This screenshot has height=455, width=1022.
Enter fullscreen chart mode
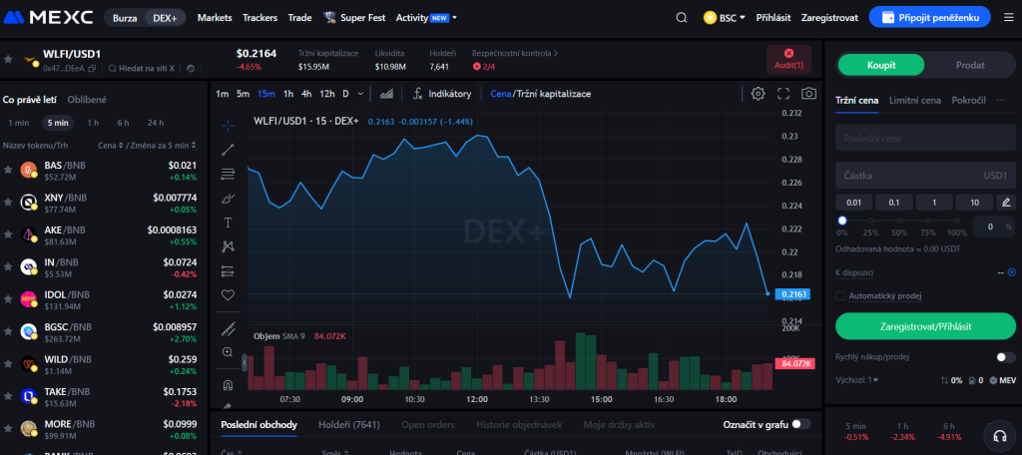tap(783, 94)
